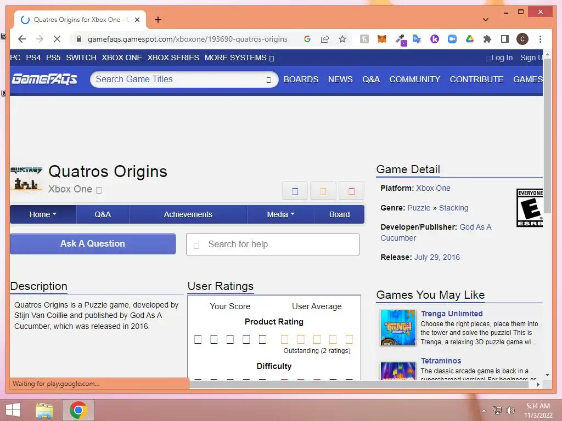Open the eyedropper color picker extension
The height and width of the screenshot is (421, 562).
(x=400, y=39)
